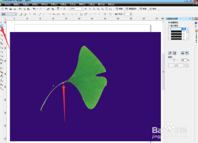
Task: Check the fourth color row checkbox
Action: pos(169,36)
